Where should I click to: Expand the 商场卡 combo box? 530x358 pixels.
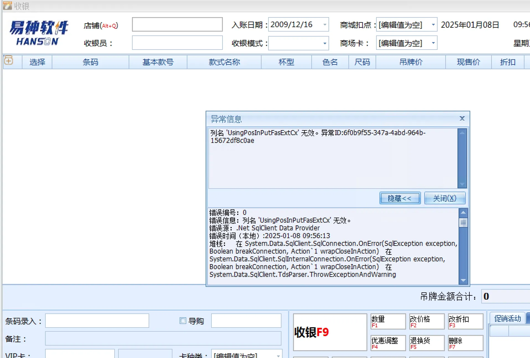click(433, 43)
